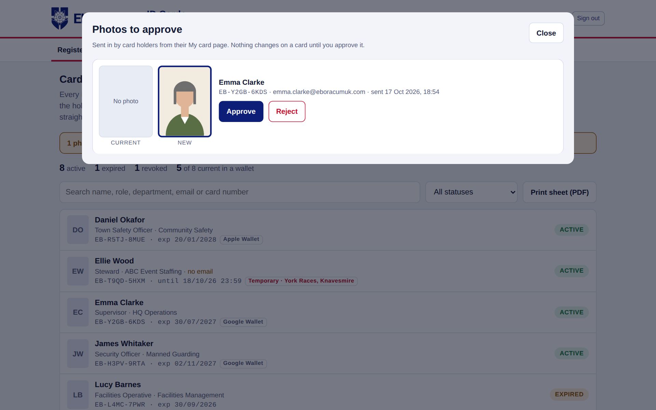Screen dimensions: 656x410
Task: Click the 'no email' note on Ellie Wood
Action: tap(200, 271)
